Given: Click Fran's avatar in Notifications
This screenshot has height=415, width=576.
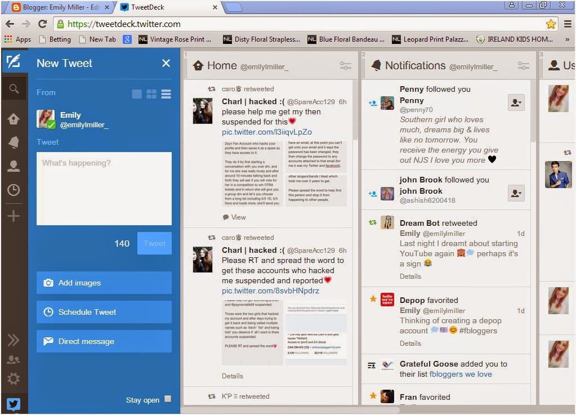Looking at the screenshot, I should 387,396.
